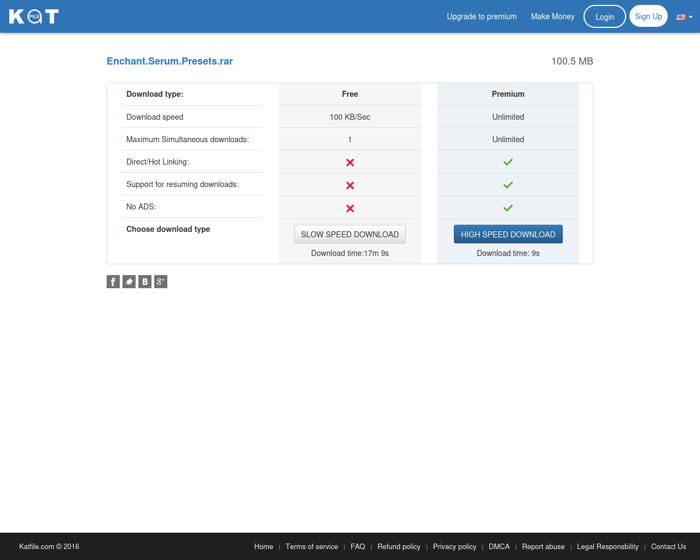Click the Login button
Viewport: 700px width, 560px height.
(x=604, y=17)
